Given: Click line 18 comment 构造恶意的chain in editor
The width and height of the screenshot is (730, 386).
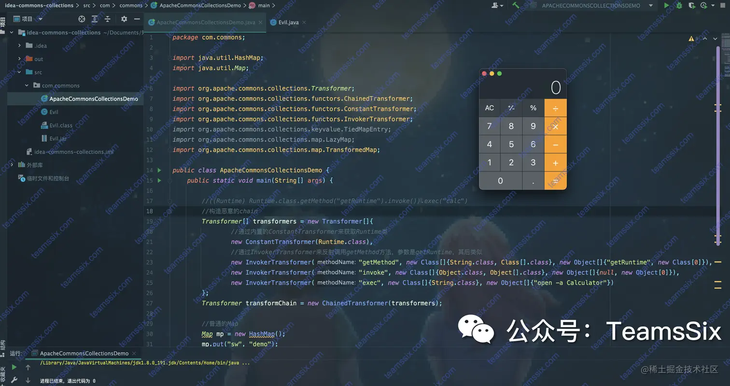Looking at the screenshot, I should (x=230, y=211).
